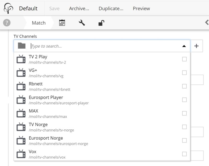Click the path /mol/tv-channels/vox
Screen dimensions: 209x166
(47, 157)
